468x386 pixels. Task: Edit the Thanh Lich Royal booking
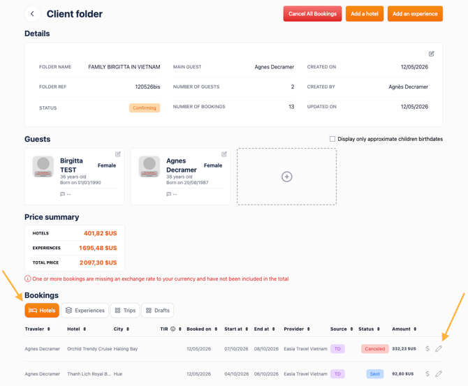(x=439, y=373)
